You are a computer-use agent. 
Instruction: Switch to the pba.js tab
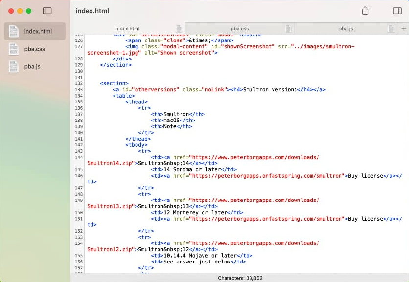pos(345,29)
